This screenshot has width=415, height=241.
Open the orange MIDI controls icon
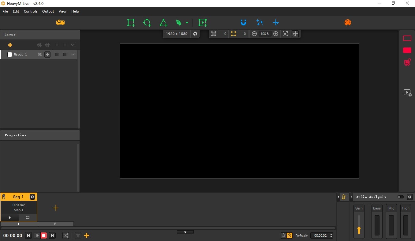(348, 22)
